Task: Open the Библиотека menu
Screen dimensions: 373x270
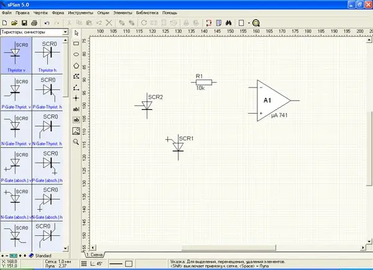Action: (x=147, y=12)
